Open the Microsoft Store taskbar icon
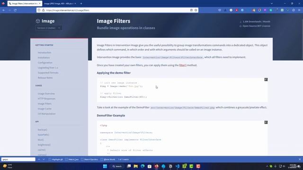 (x=150, y=166)
